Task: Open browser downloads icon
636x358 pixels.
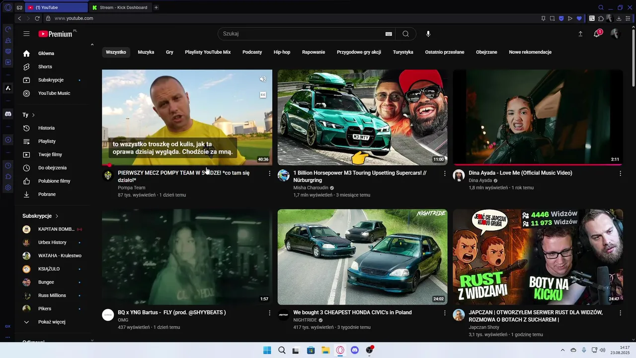Action: click(x=619, y=18)
